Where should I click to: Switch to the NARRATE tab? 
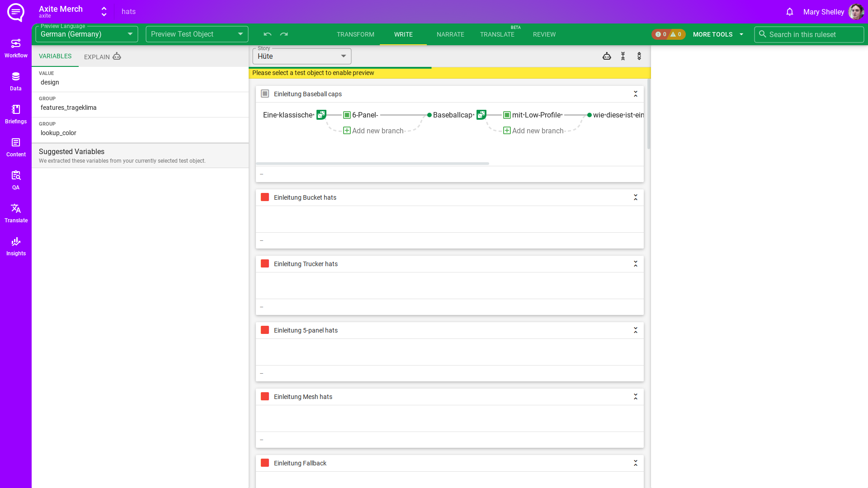click(450, 34)
